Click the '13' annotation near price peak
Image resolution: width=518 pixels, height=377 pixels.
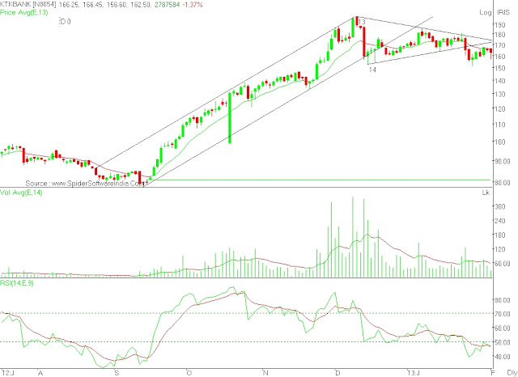[362, 22]
